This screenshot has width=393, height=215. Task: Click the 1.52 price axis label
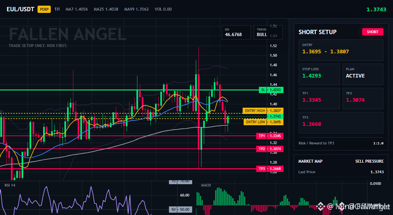(274, 46)
